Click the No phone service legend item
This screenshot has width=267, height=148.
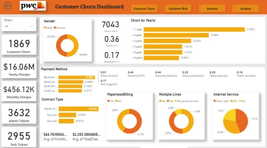[186, 101]
